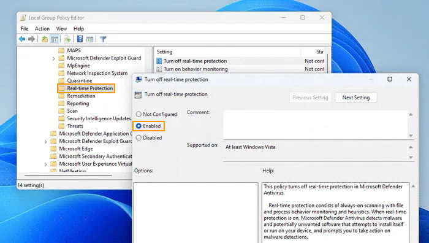Select Microsoft Secondary Authentication tree item
The image size is (429, 243).
(96, 156)
